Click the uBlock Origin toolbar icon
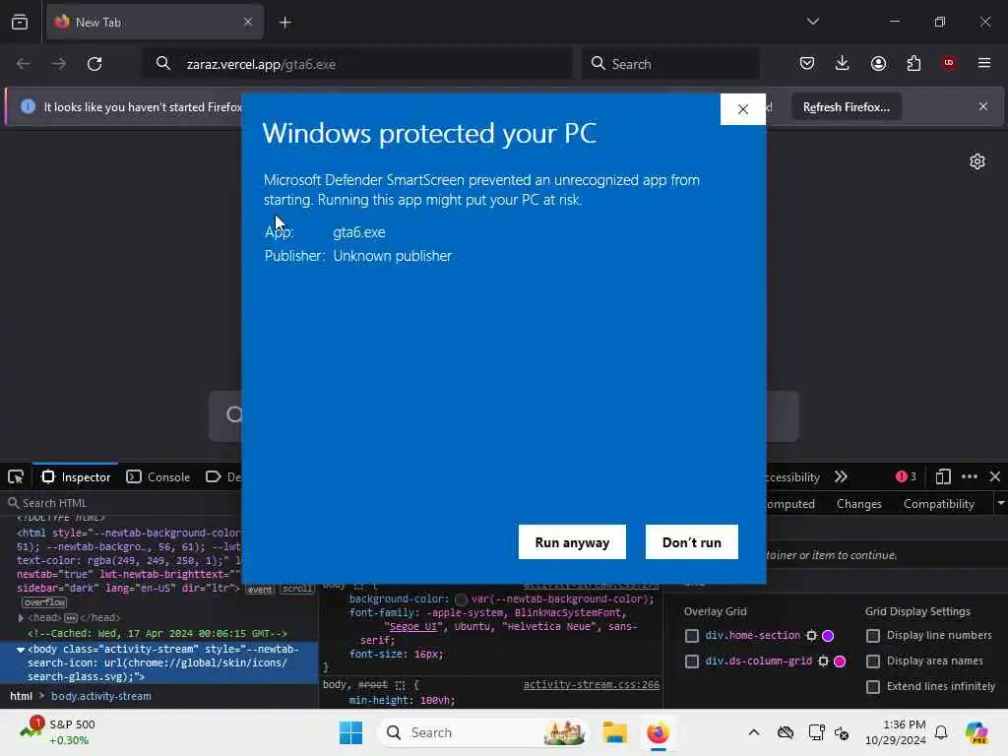 tap(948, 63)
